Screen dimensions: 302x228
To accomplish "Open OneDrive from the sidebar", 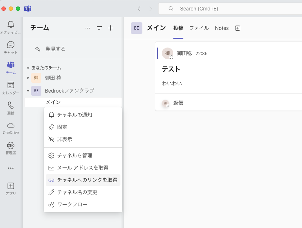I will pos(11,128).
